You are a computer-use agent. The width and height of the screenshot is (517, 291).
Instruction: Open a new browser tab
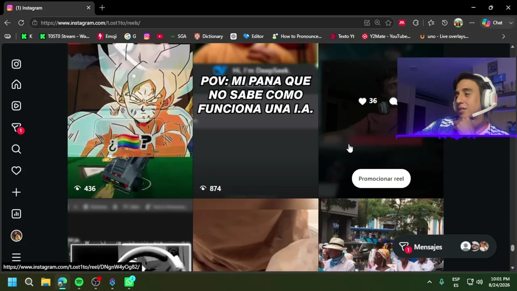102,8
